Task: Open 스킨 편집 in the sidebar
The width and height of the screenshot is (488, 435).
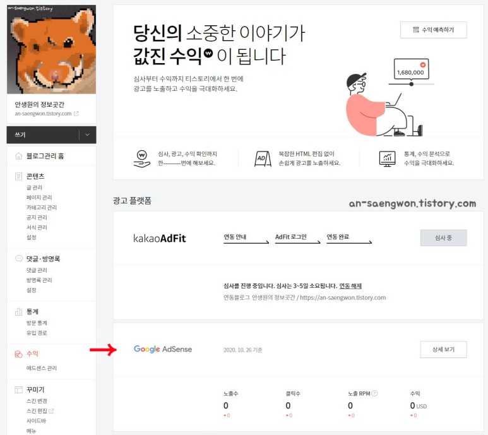Action: click(x=37, y=411)
